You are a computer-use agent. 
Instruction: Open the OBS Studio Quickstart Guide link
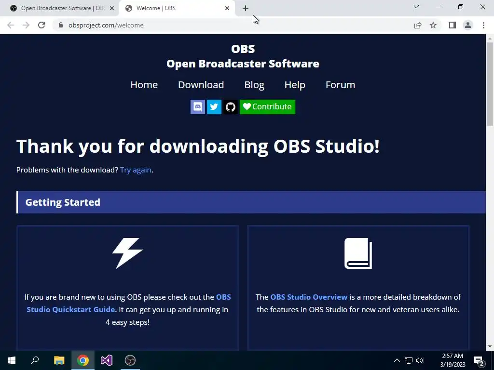[128, 304]
